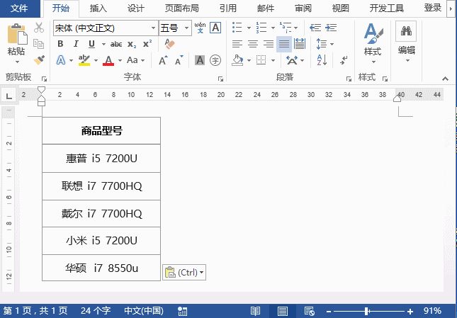Click the 24 个字 word count
The width and height of the screenshot is (457, 318).
tap(96, 311)
